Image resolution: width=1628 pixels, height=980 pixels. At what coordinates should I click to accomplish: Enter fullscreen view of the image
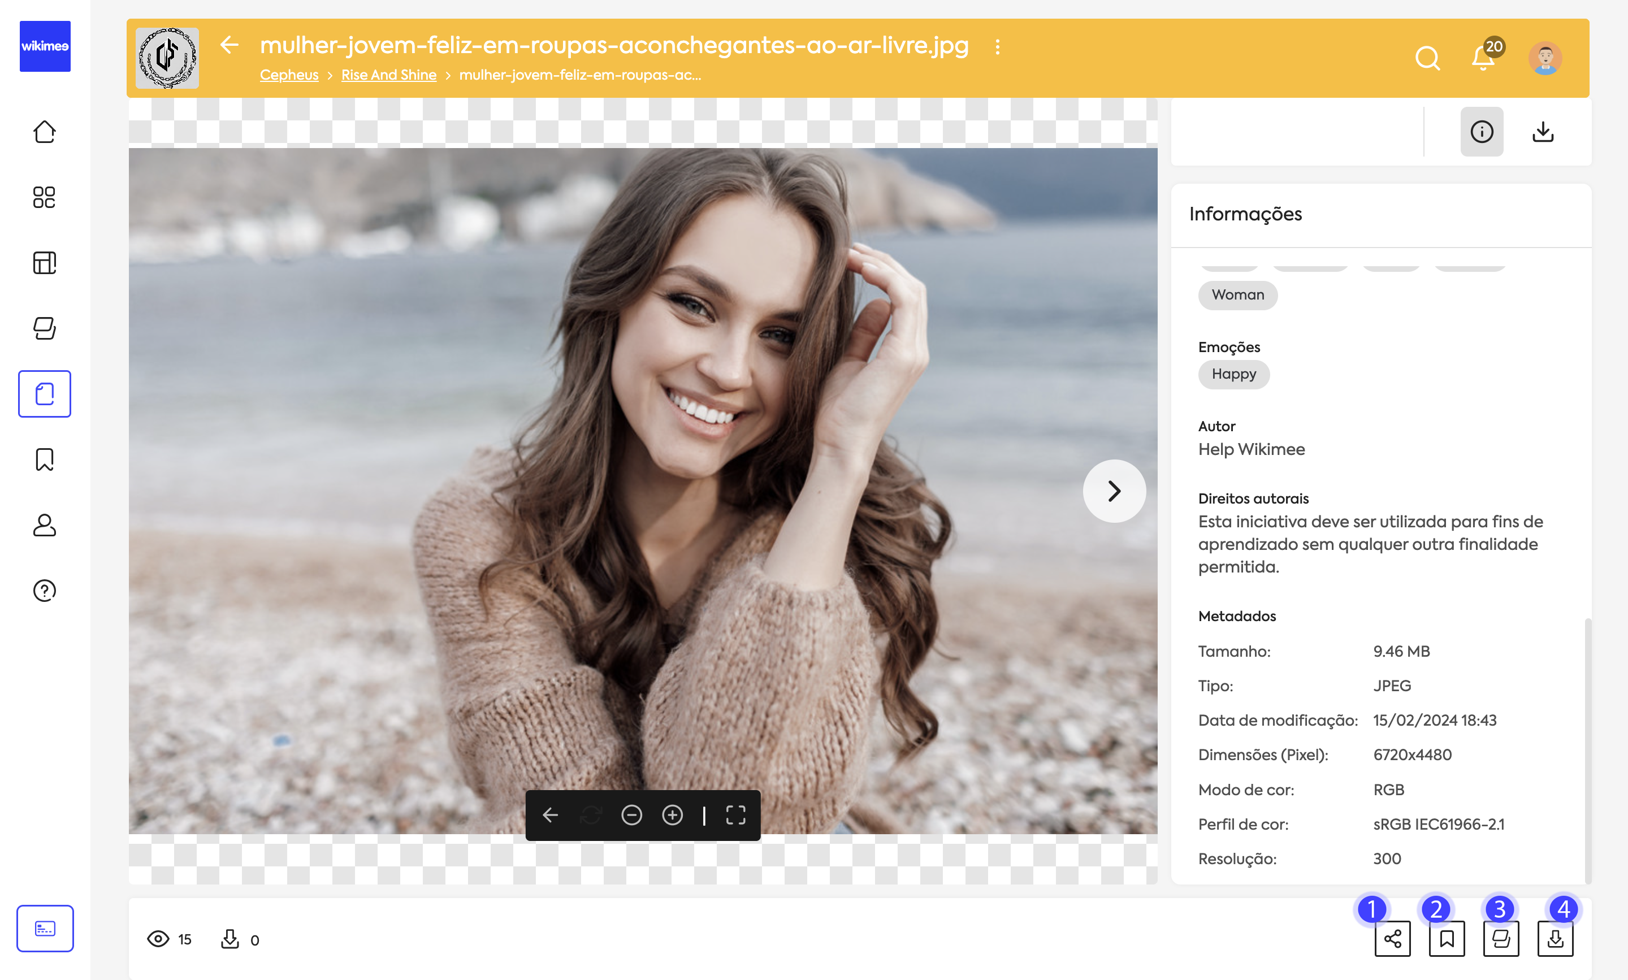736,815
